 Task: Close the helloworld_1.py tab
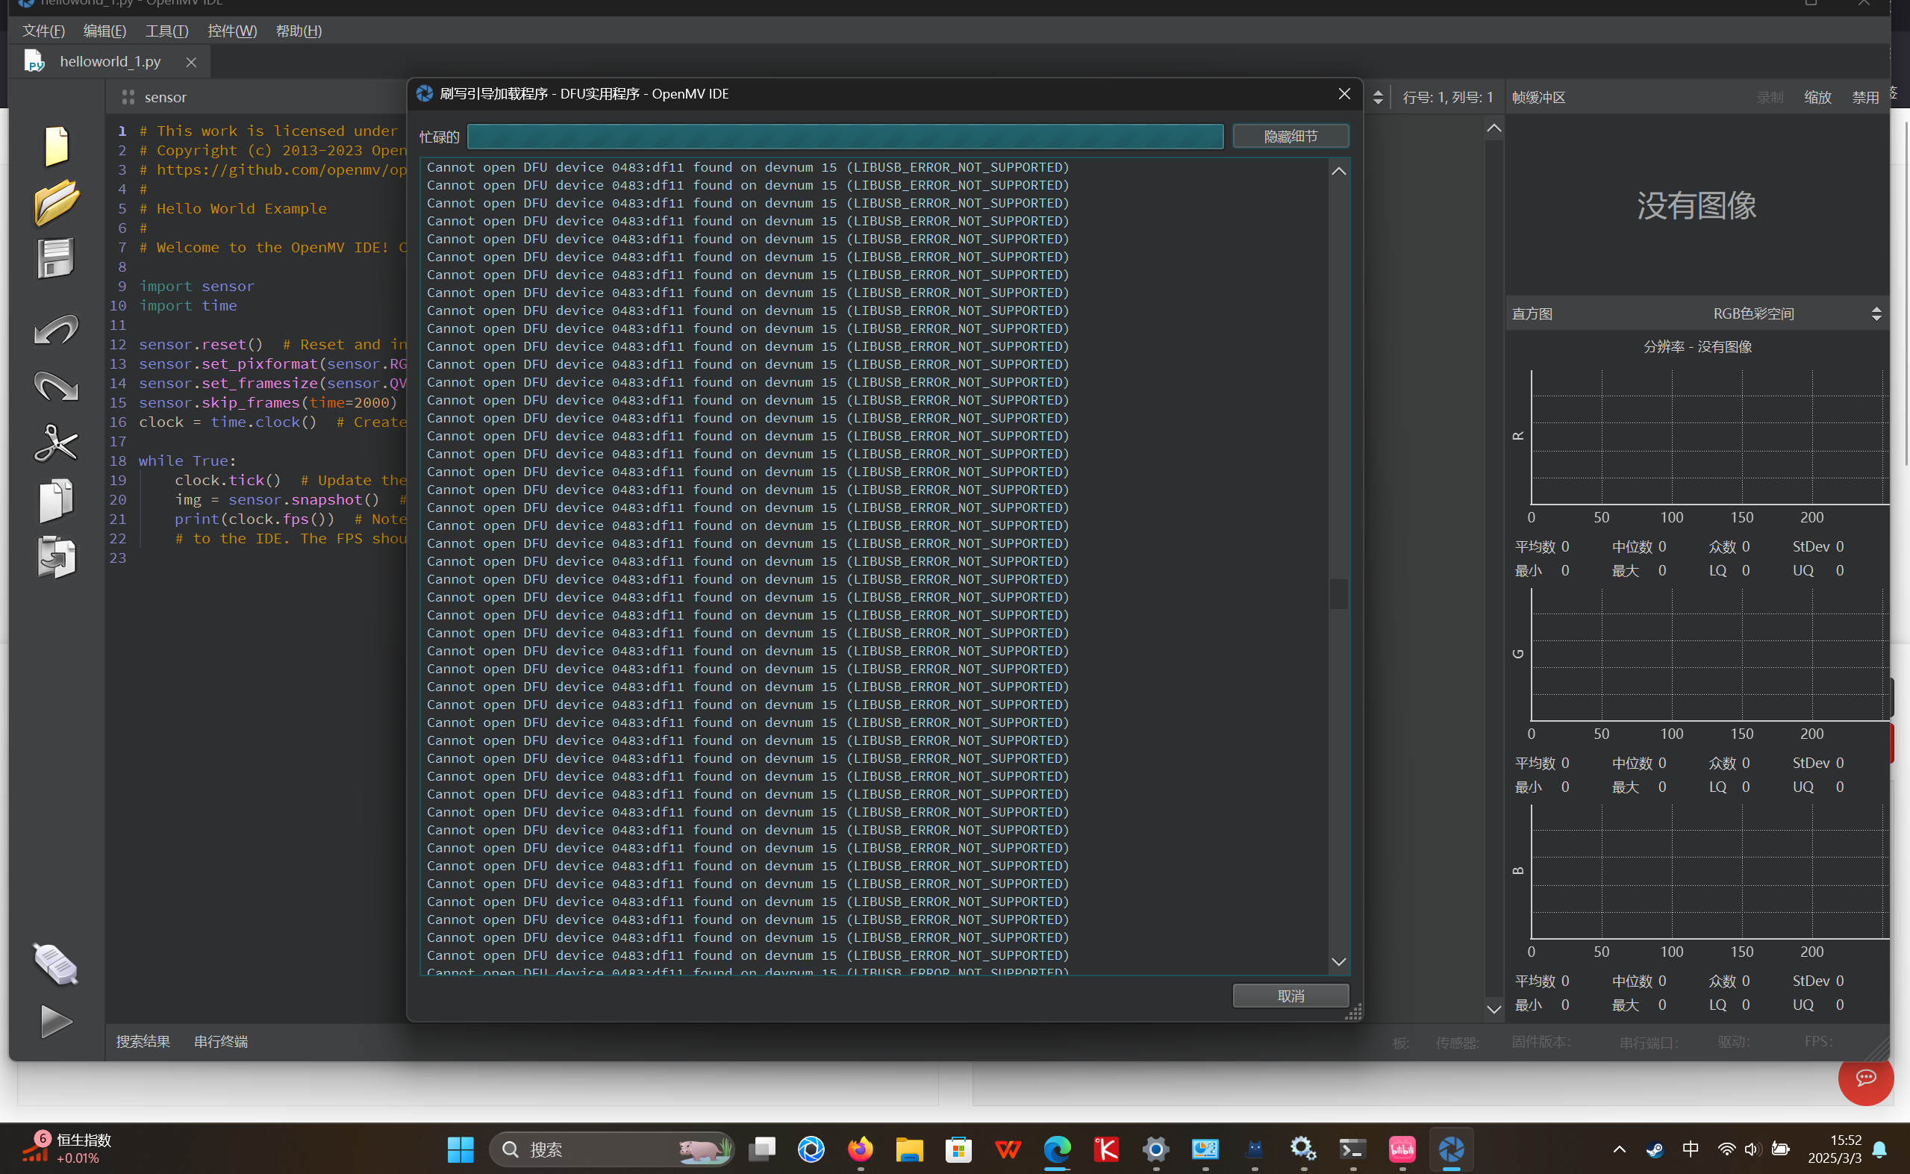[191, 62]
